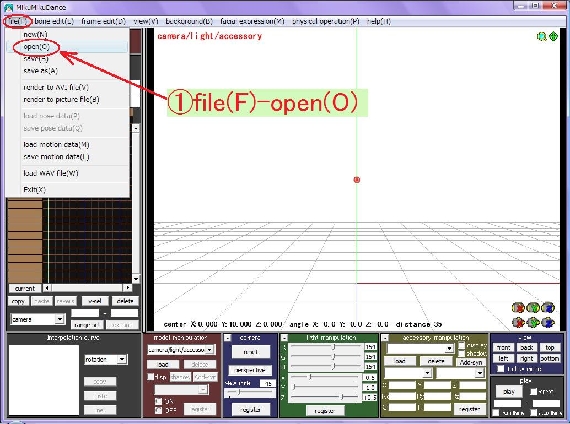570x424 pixels.
Task: Collapse the camera panel with its minus button
Action: pyautogui.click(x=227, y=338)
